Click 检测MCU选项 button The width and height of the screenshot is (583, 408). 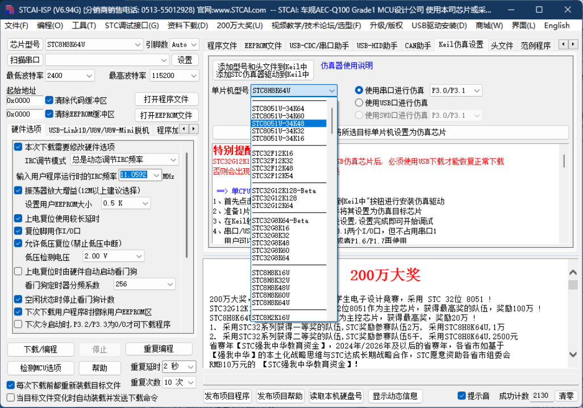pyautogui.click(x=40, y=368)
